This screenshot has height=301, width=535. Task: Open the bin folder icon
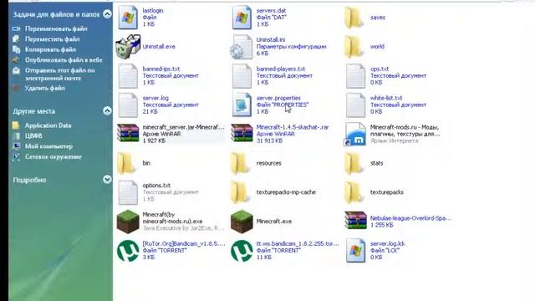point(126,163)
